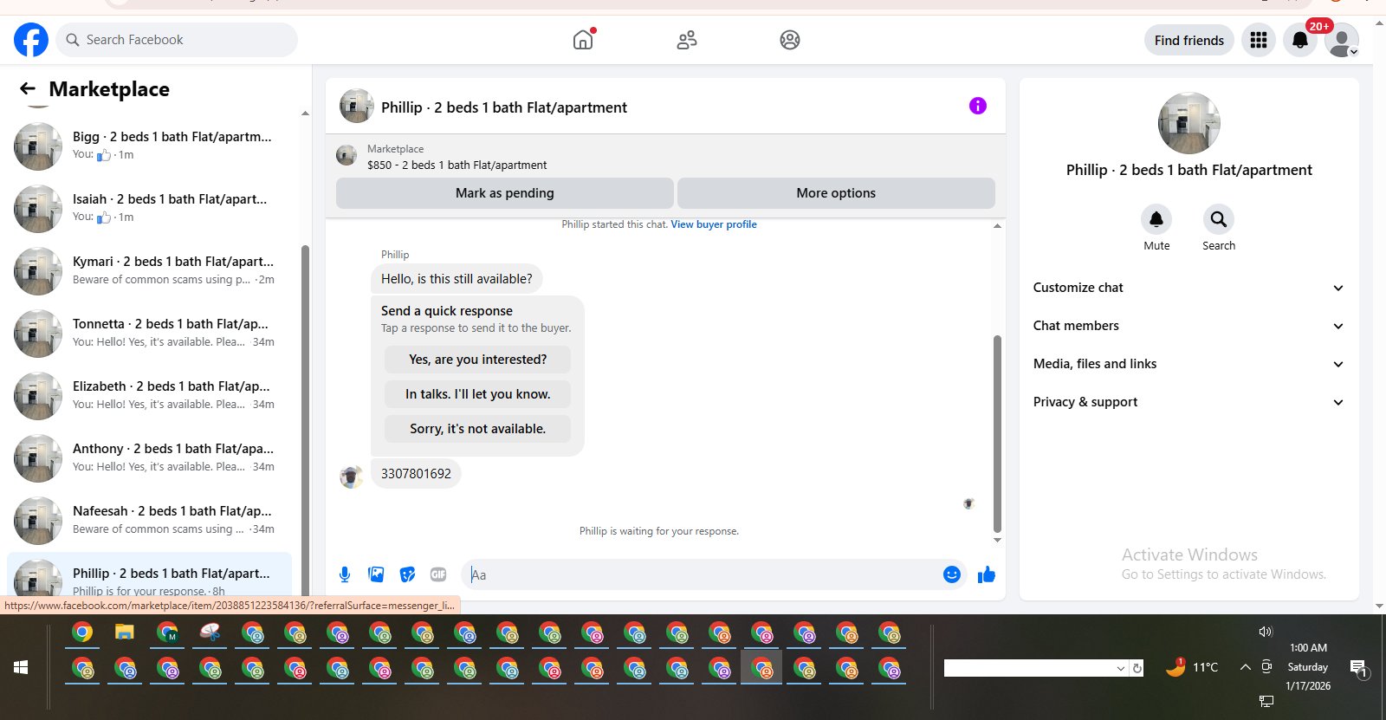Mute this chat with bell icon

click(x=1156, y=219)
